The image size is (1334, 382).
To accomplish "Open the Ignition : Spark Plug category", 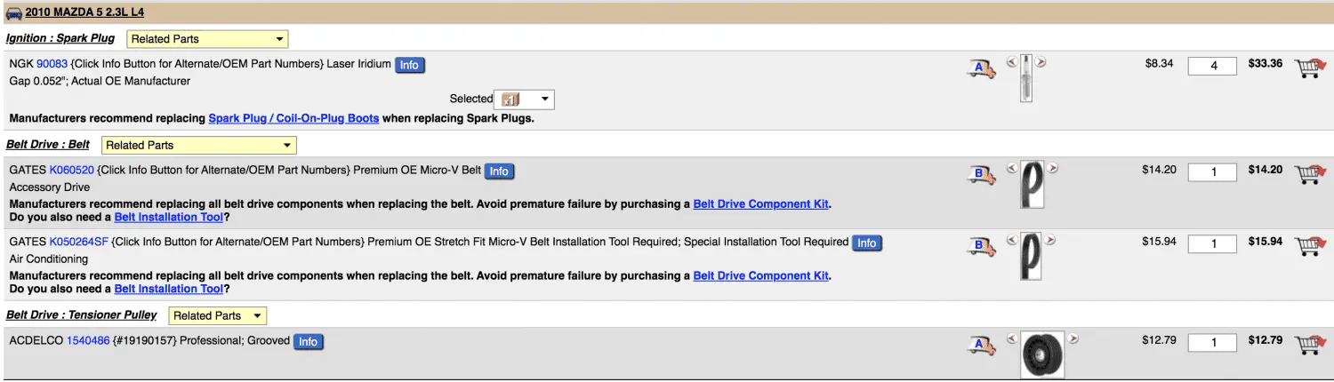I will point(60,38).
